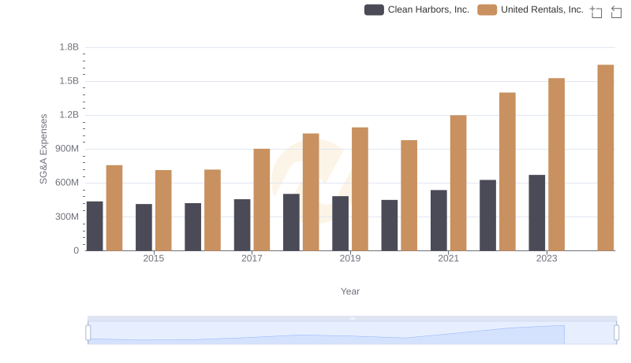Click the Clean Harbors bar for 2021

(439, 220)
